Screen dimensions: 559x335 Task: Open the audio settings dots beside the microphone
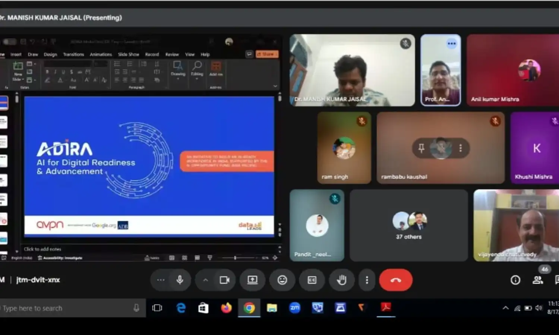click(x=161, y=280)
